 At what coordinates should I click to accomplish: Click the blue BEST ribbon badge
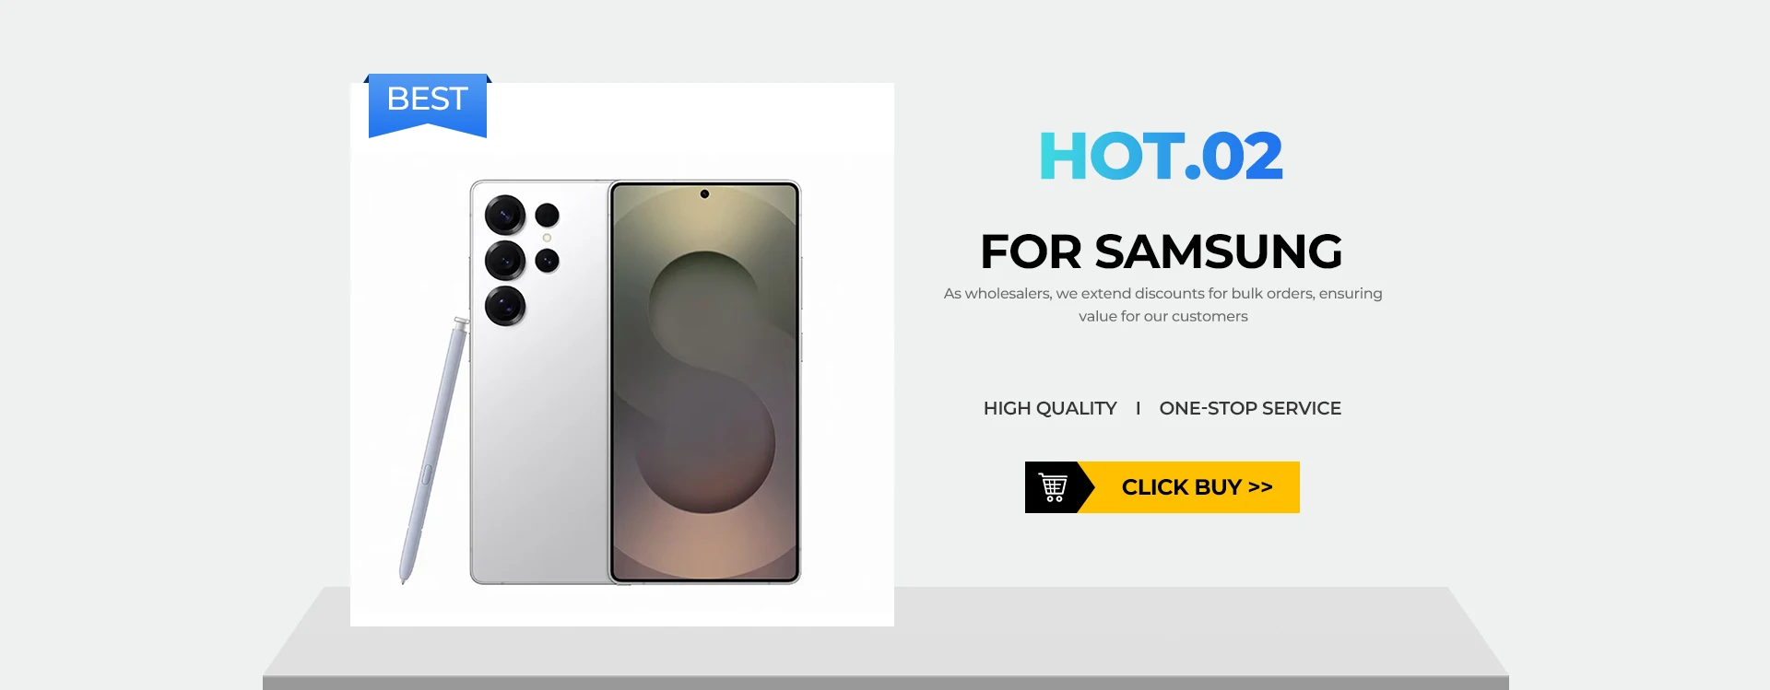click(428, 105)
